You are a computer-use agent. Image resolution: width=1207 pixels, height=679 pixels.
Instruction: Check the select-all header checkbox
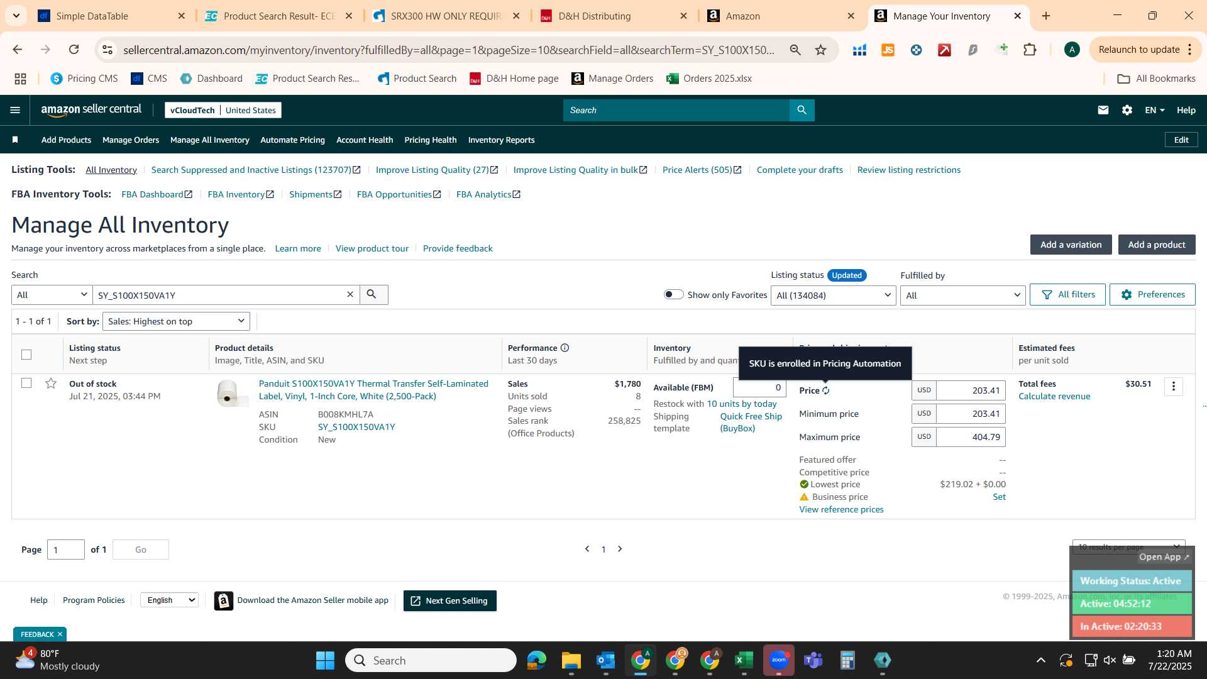26,355
